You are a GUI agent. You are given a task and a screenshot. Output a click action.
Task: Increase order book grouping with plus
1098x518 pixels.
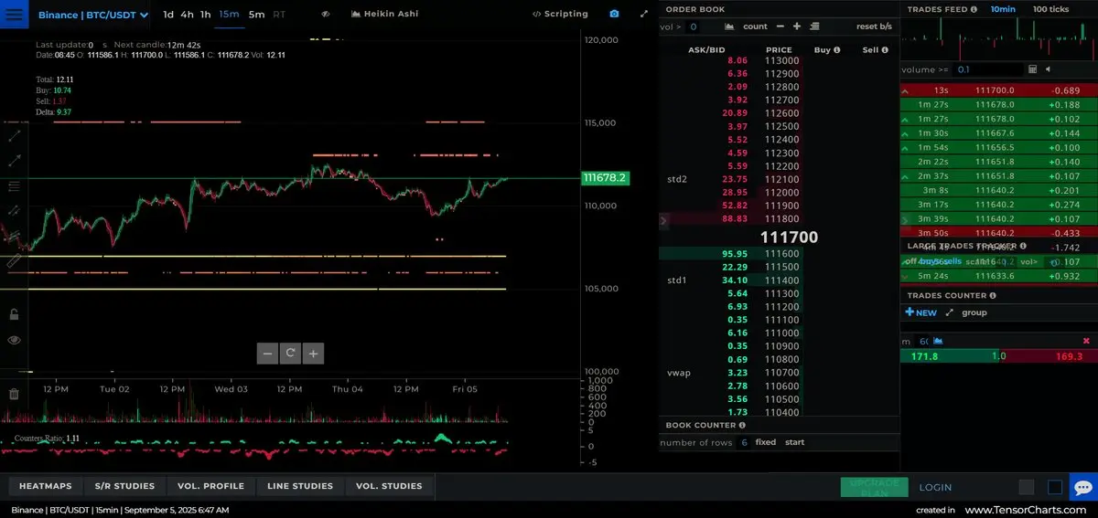[797, 26]
